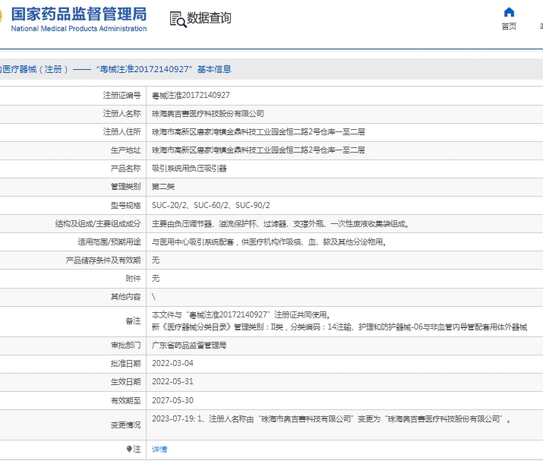Click the 适用范围/预期用途 label
The height and width of the screenshot is (464, 543).
click(109, 242)
